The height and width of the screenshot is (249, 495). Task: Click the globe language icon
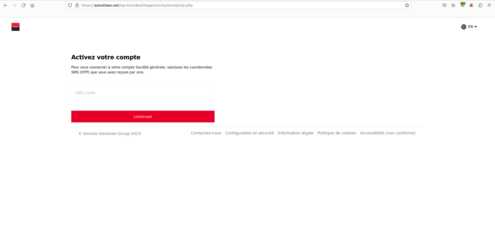tap(464, 27)
